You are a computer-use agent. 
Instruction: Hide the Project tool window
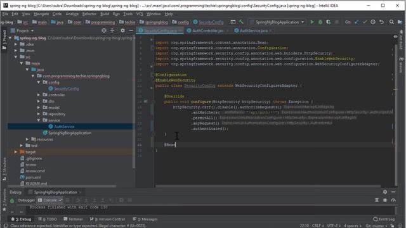(x=131, y=30)
